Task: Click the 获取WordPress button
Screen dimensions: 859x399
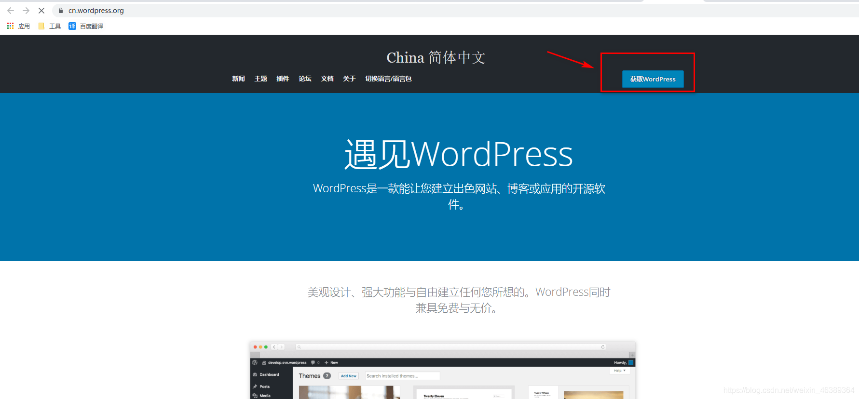Action: click(653, 79)
